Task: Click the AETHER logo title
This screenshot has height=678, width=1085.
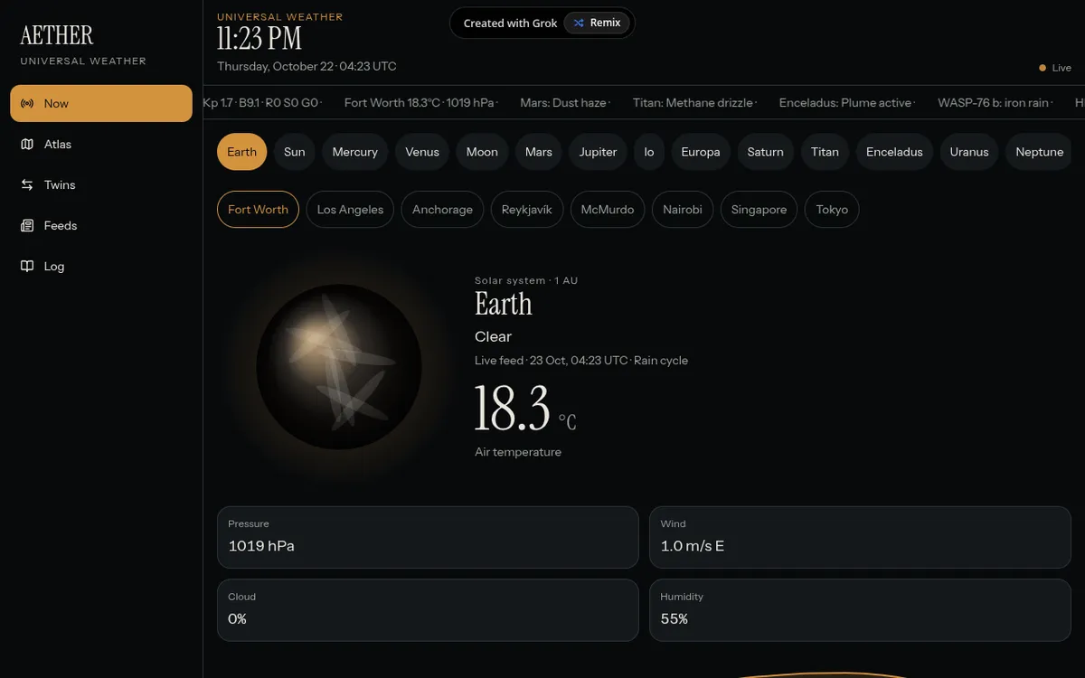Action: click(x=57, y=35)
